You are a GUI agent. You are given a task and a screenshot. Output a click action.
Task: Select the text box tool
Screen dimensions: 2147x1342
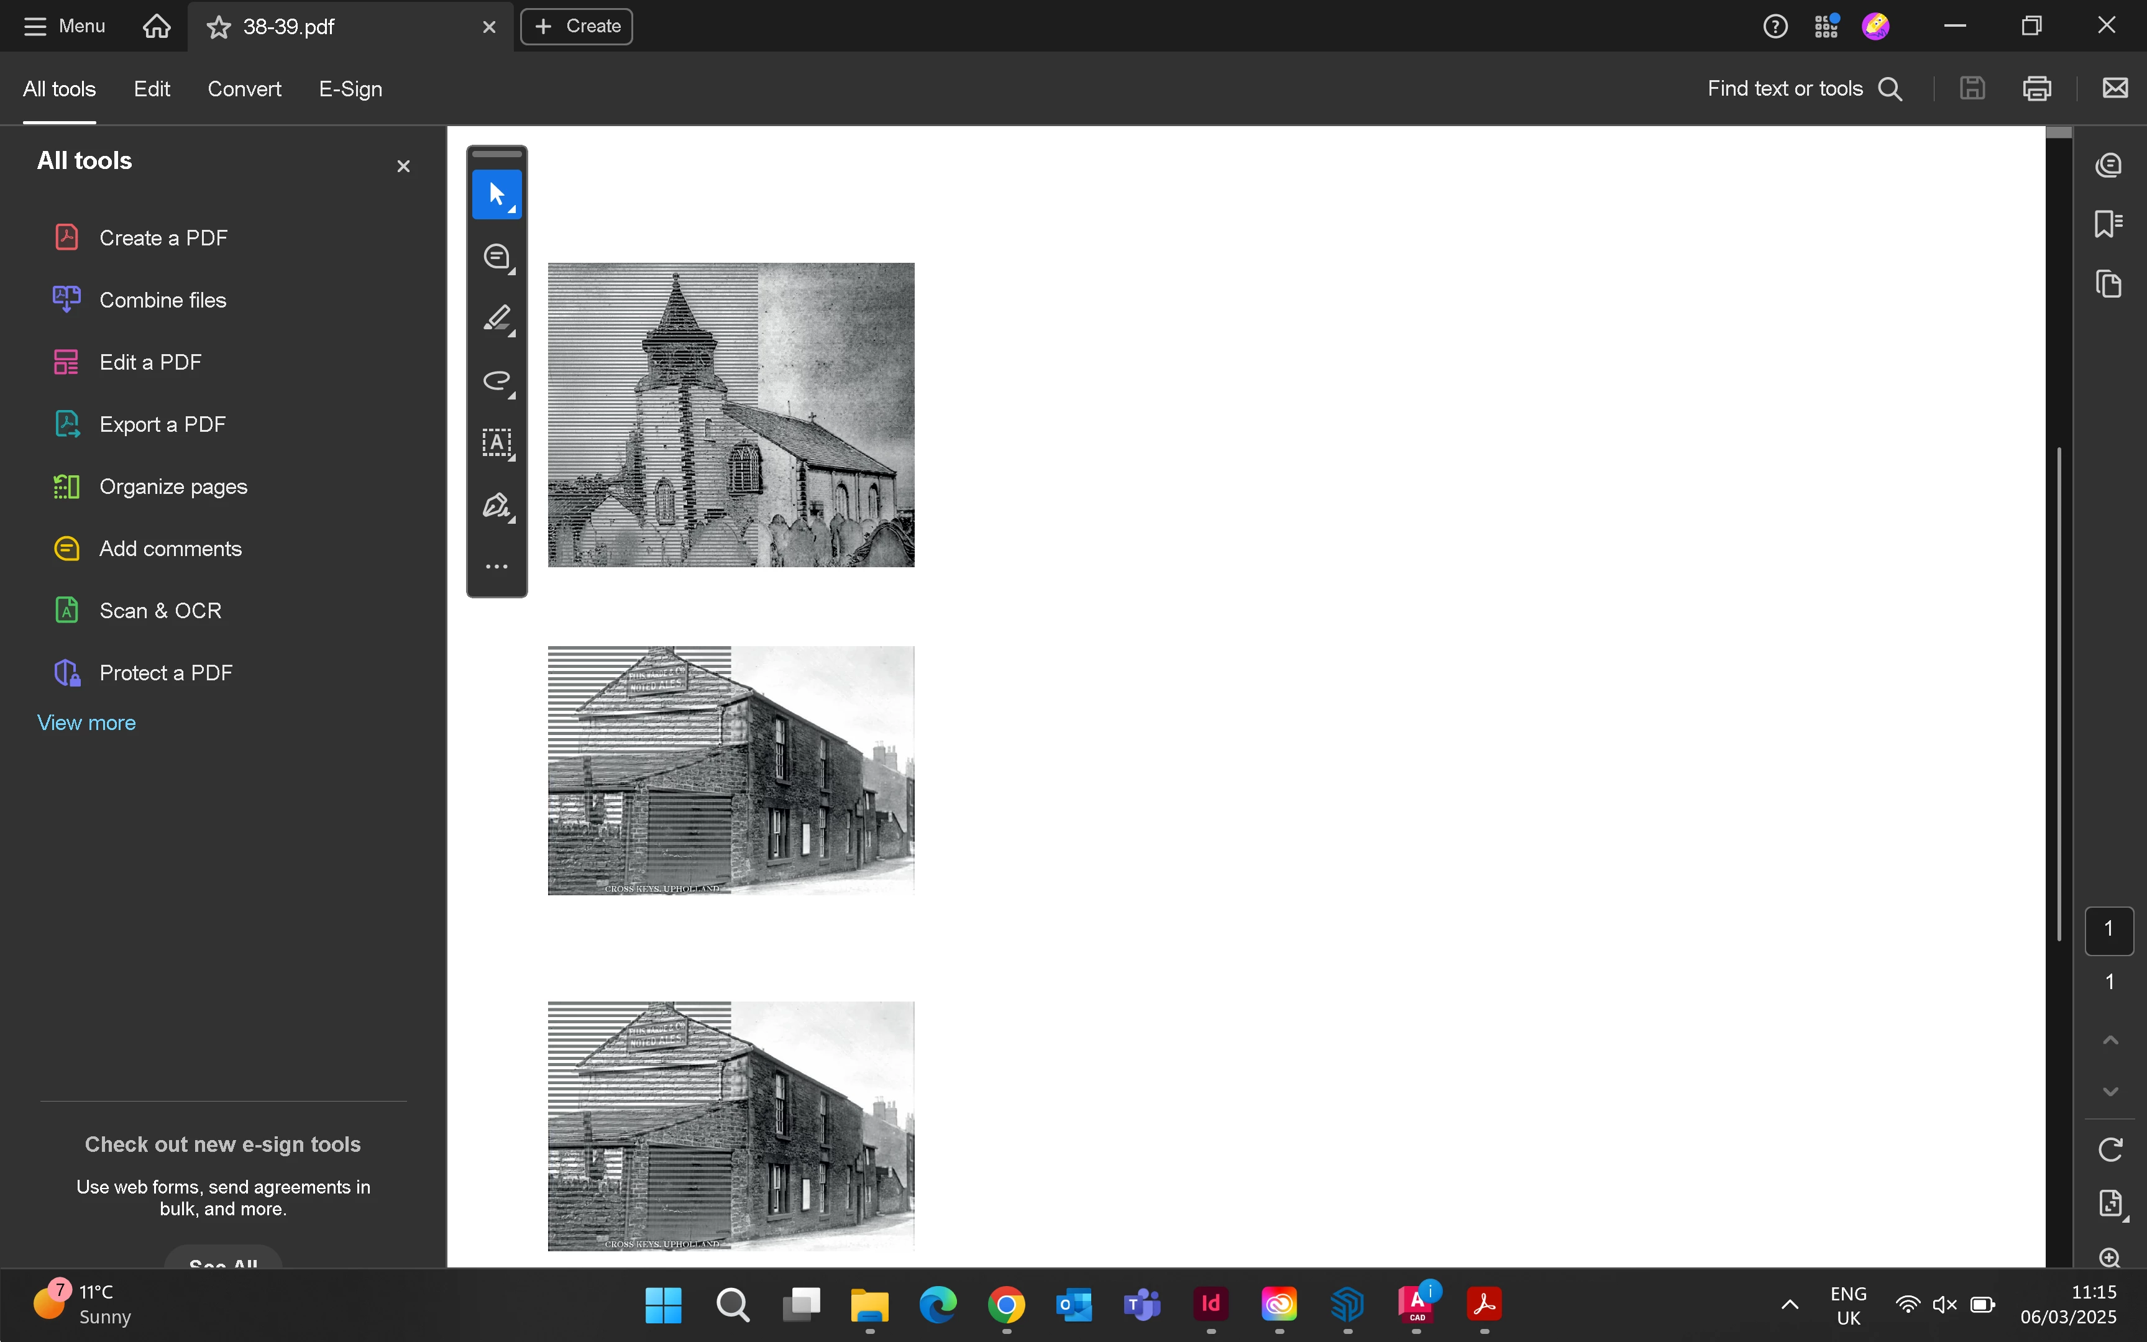(x=496, y=443)
